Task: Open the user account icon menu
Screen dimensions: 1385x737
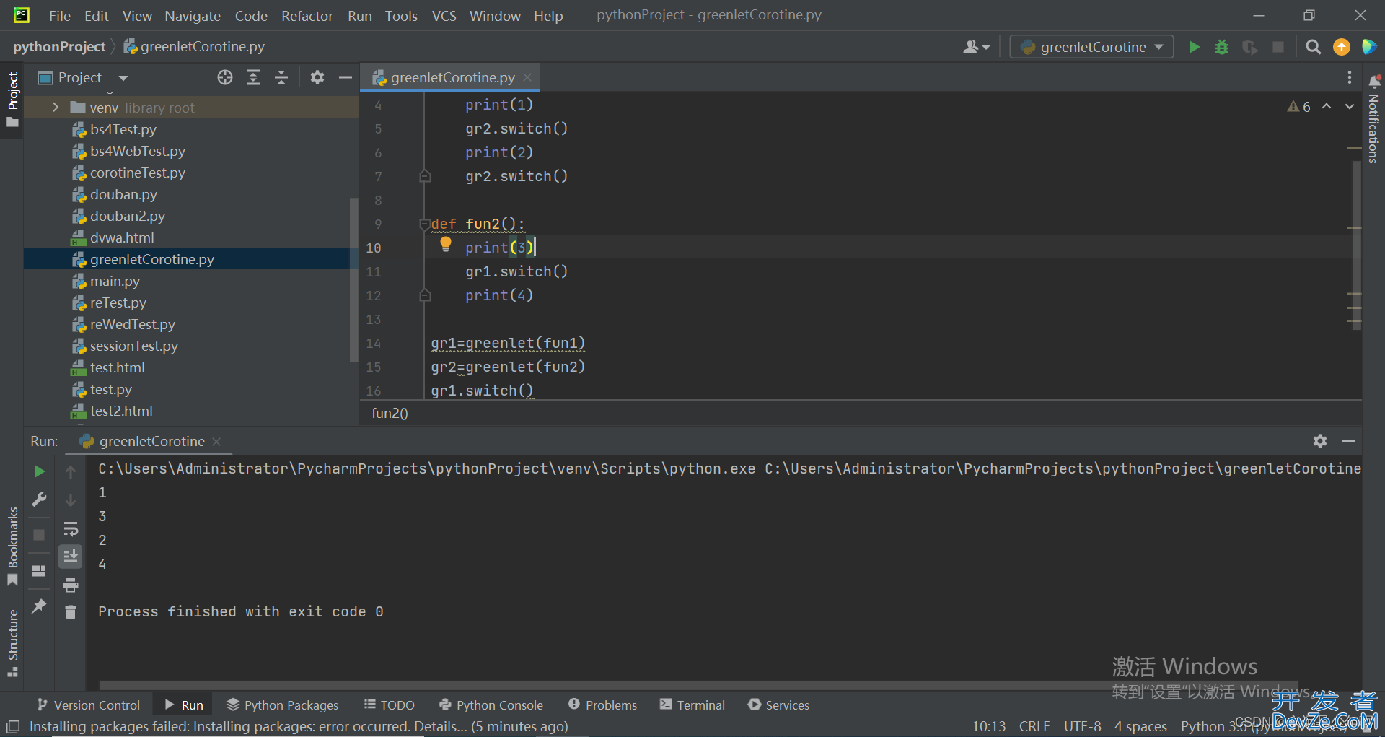Action: coord(976,47)
